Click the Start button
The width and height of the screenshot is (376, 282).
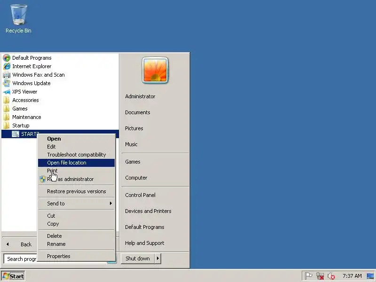click(x=13, y=276)
